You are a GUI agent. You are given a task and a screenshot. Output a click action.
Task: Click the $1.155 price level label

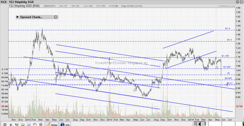[225, 56]
